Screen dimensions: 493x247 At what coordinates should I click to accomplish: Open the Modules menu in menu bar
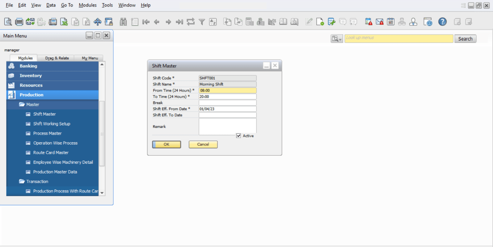[x=87, y=5]
